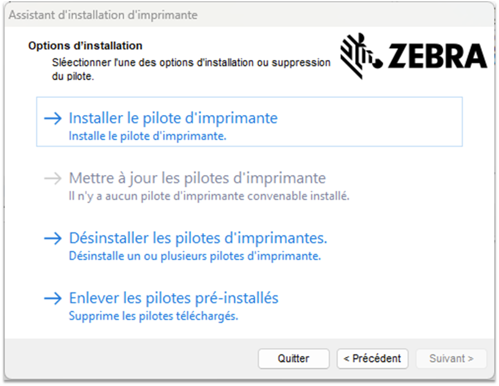Viewport: 499px width, 386px height.
Task: Click the ZEBRA wordmark text
Action: (x=437, y=56)
